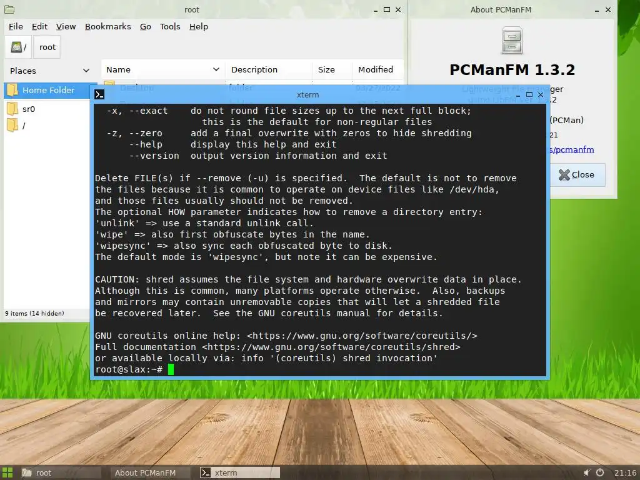Minimize the About PCManFM window
640x480 pixels.
pyautogui.click(x=597, y=10)
